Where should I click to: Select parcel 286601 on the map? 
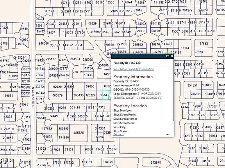click(196, 94)
